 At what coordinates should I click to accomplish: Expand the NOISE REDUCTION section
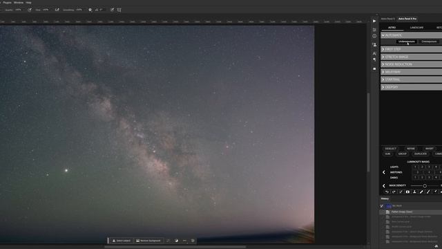coord(412,64)
